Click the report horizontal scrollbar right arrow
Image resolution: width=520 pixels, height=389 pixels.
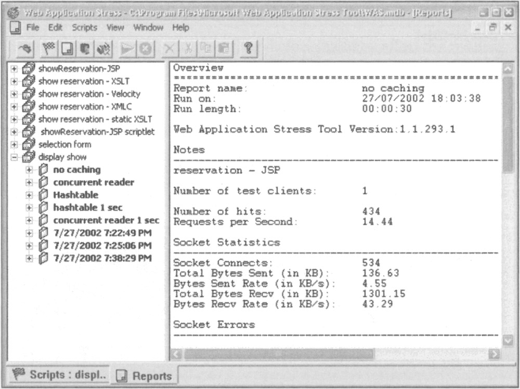(494, 354)
